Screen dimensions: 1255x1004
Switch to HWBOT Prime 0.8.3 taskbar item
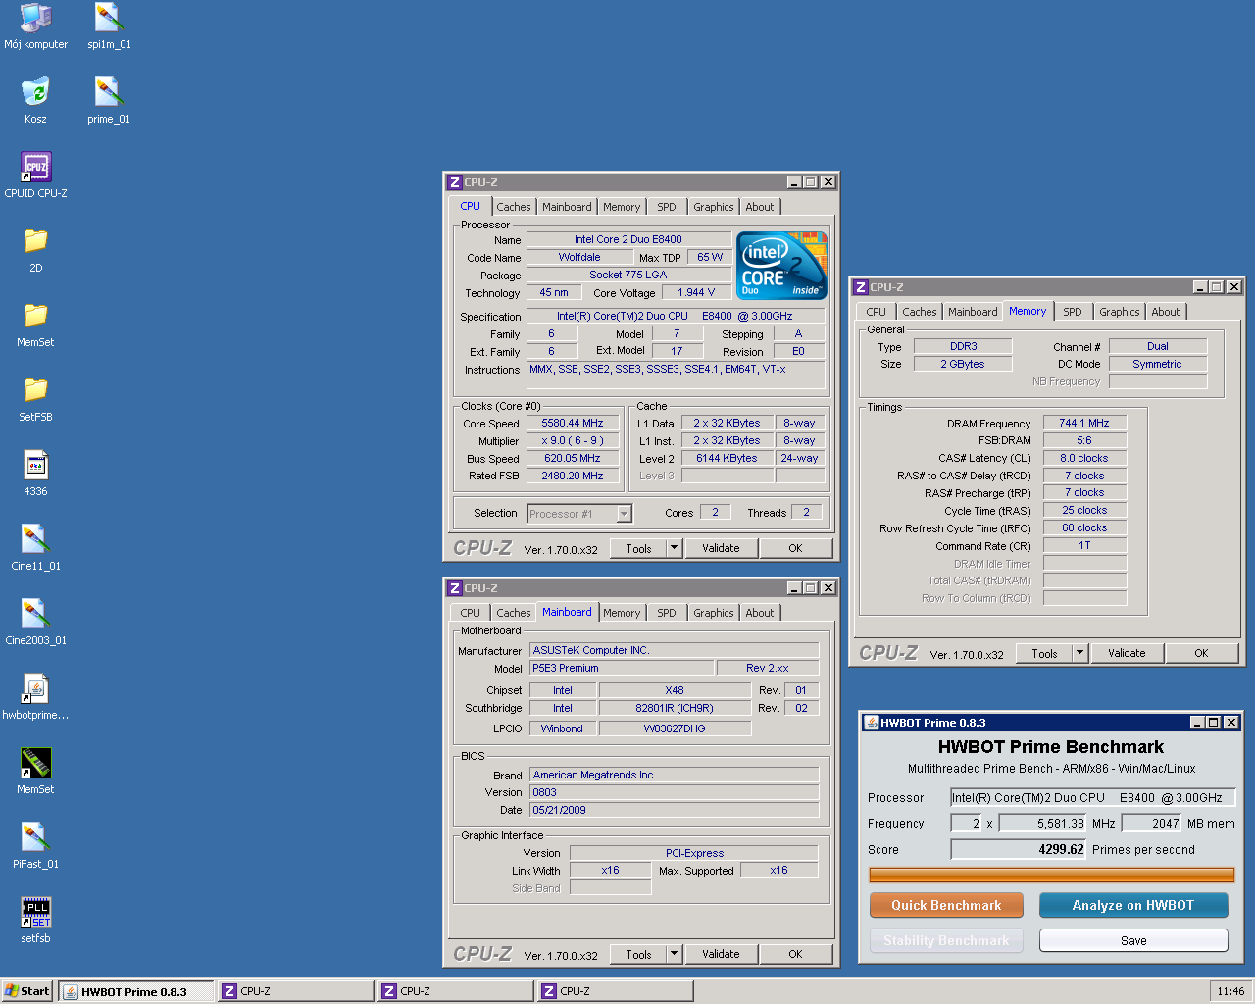coord(136,991)
